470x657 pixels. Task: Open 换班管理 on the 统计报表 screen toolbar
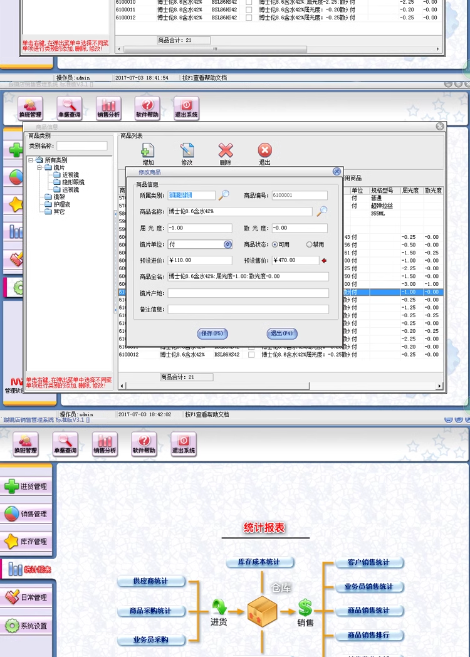[x=26, y=444]
